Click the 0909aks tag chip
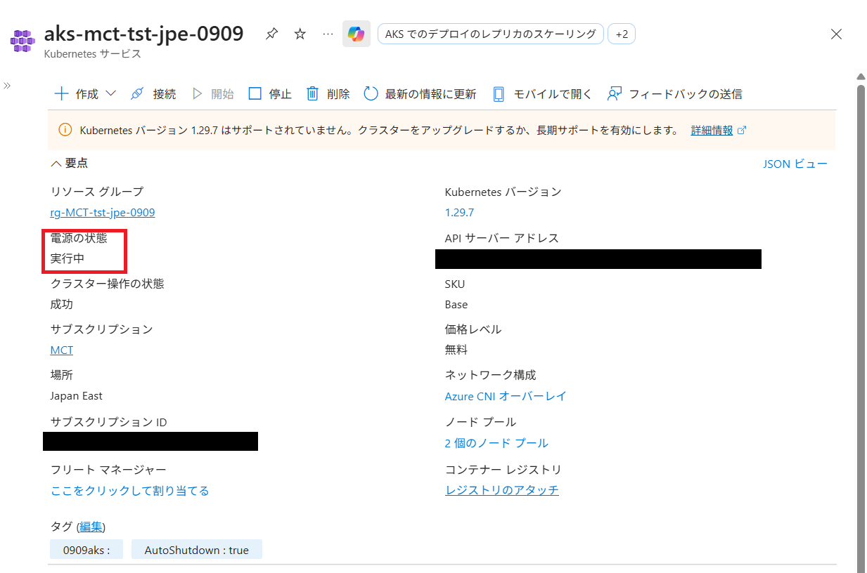This screenshot has height=573, width=867. pyautogui.click(x=86, y=550)
